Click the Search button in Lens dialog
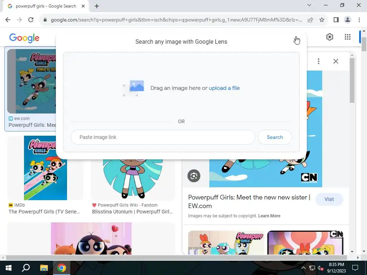Screen dimensions: 367x275 (x=275, y=137)
